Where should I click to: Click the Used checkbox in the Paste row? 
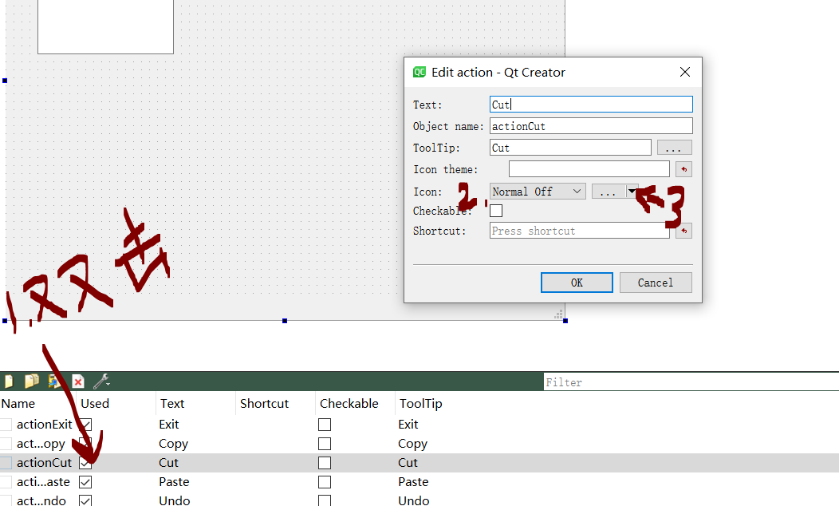[x=85, y=482]
